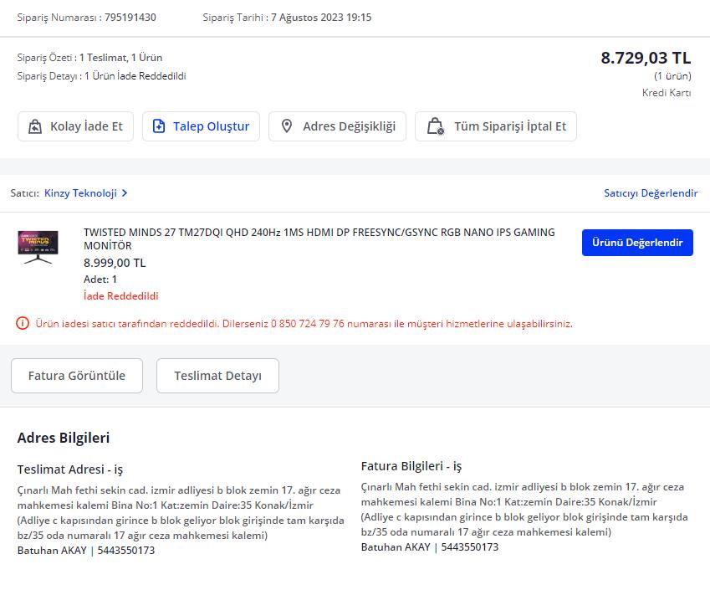This screenshot has width=710, height=590.
Task: Click the return box icon on Kolay İade Et
Action: pos(35,126)
